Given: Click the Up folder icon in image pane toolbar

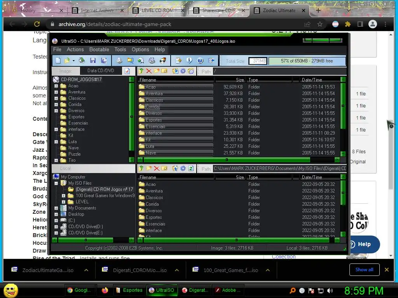Looking at the screenshot, I should point(141,71).
